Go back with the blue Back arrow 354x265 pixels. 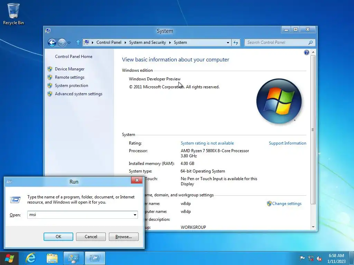pos(52,42)
